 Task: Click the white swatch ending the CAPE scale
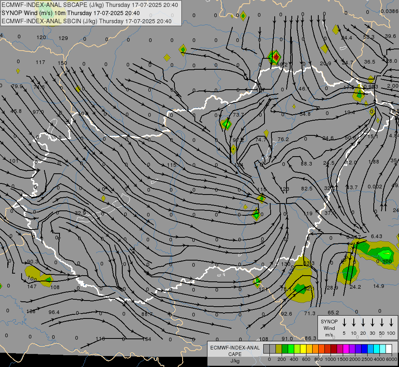click(x=388, y=349)
